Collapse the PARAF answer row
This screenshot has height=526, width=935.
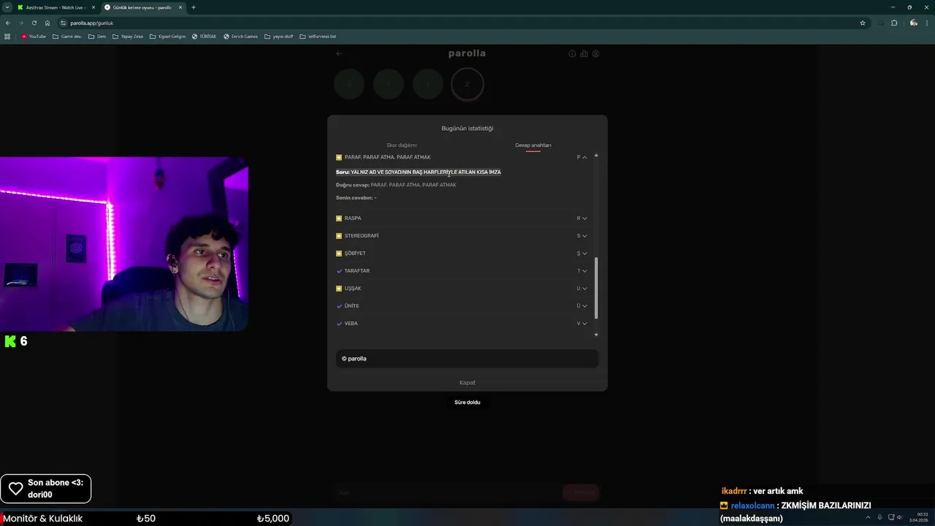[x=462, y=157]
